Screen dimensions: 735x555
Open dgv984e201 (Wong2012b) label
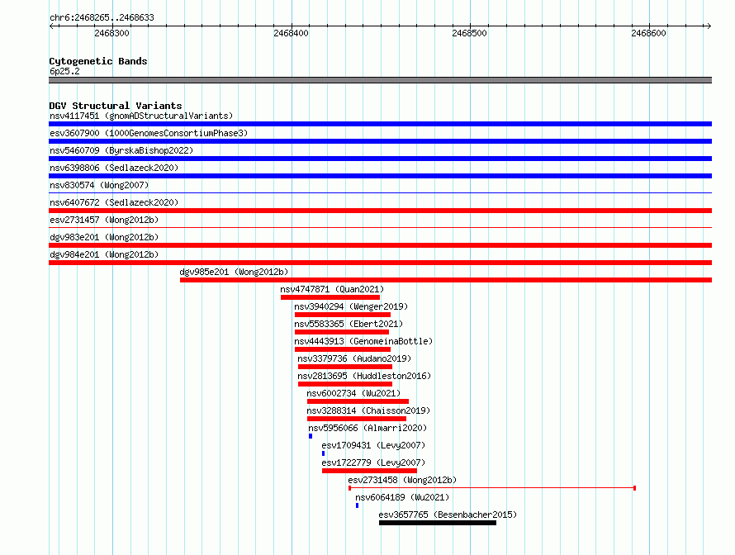click(x=104, y=254)
